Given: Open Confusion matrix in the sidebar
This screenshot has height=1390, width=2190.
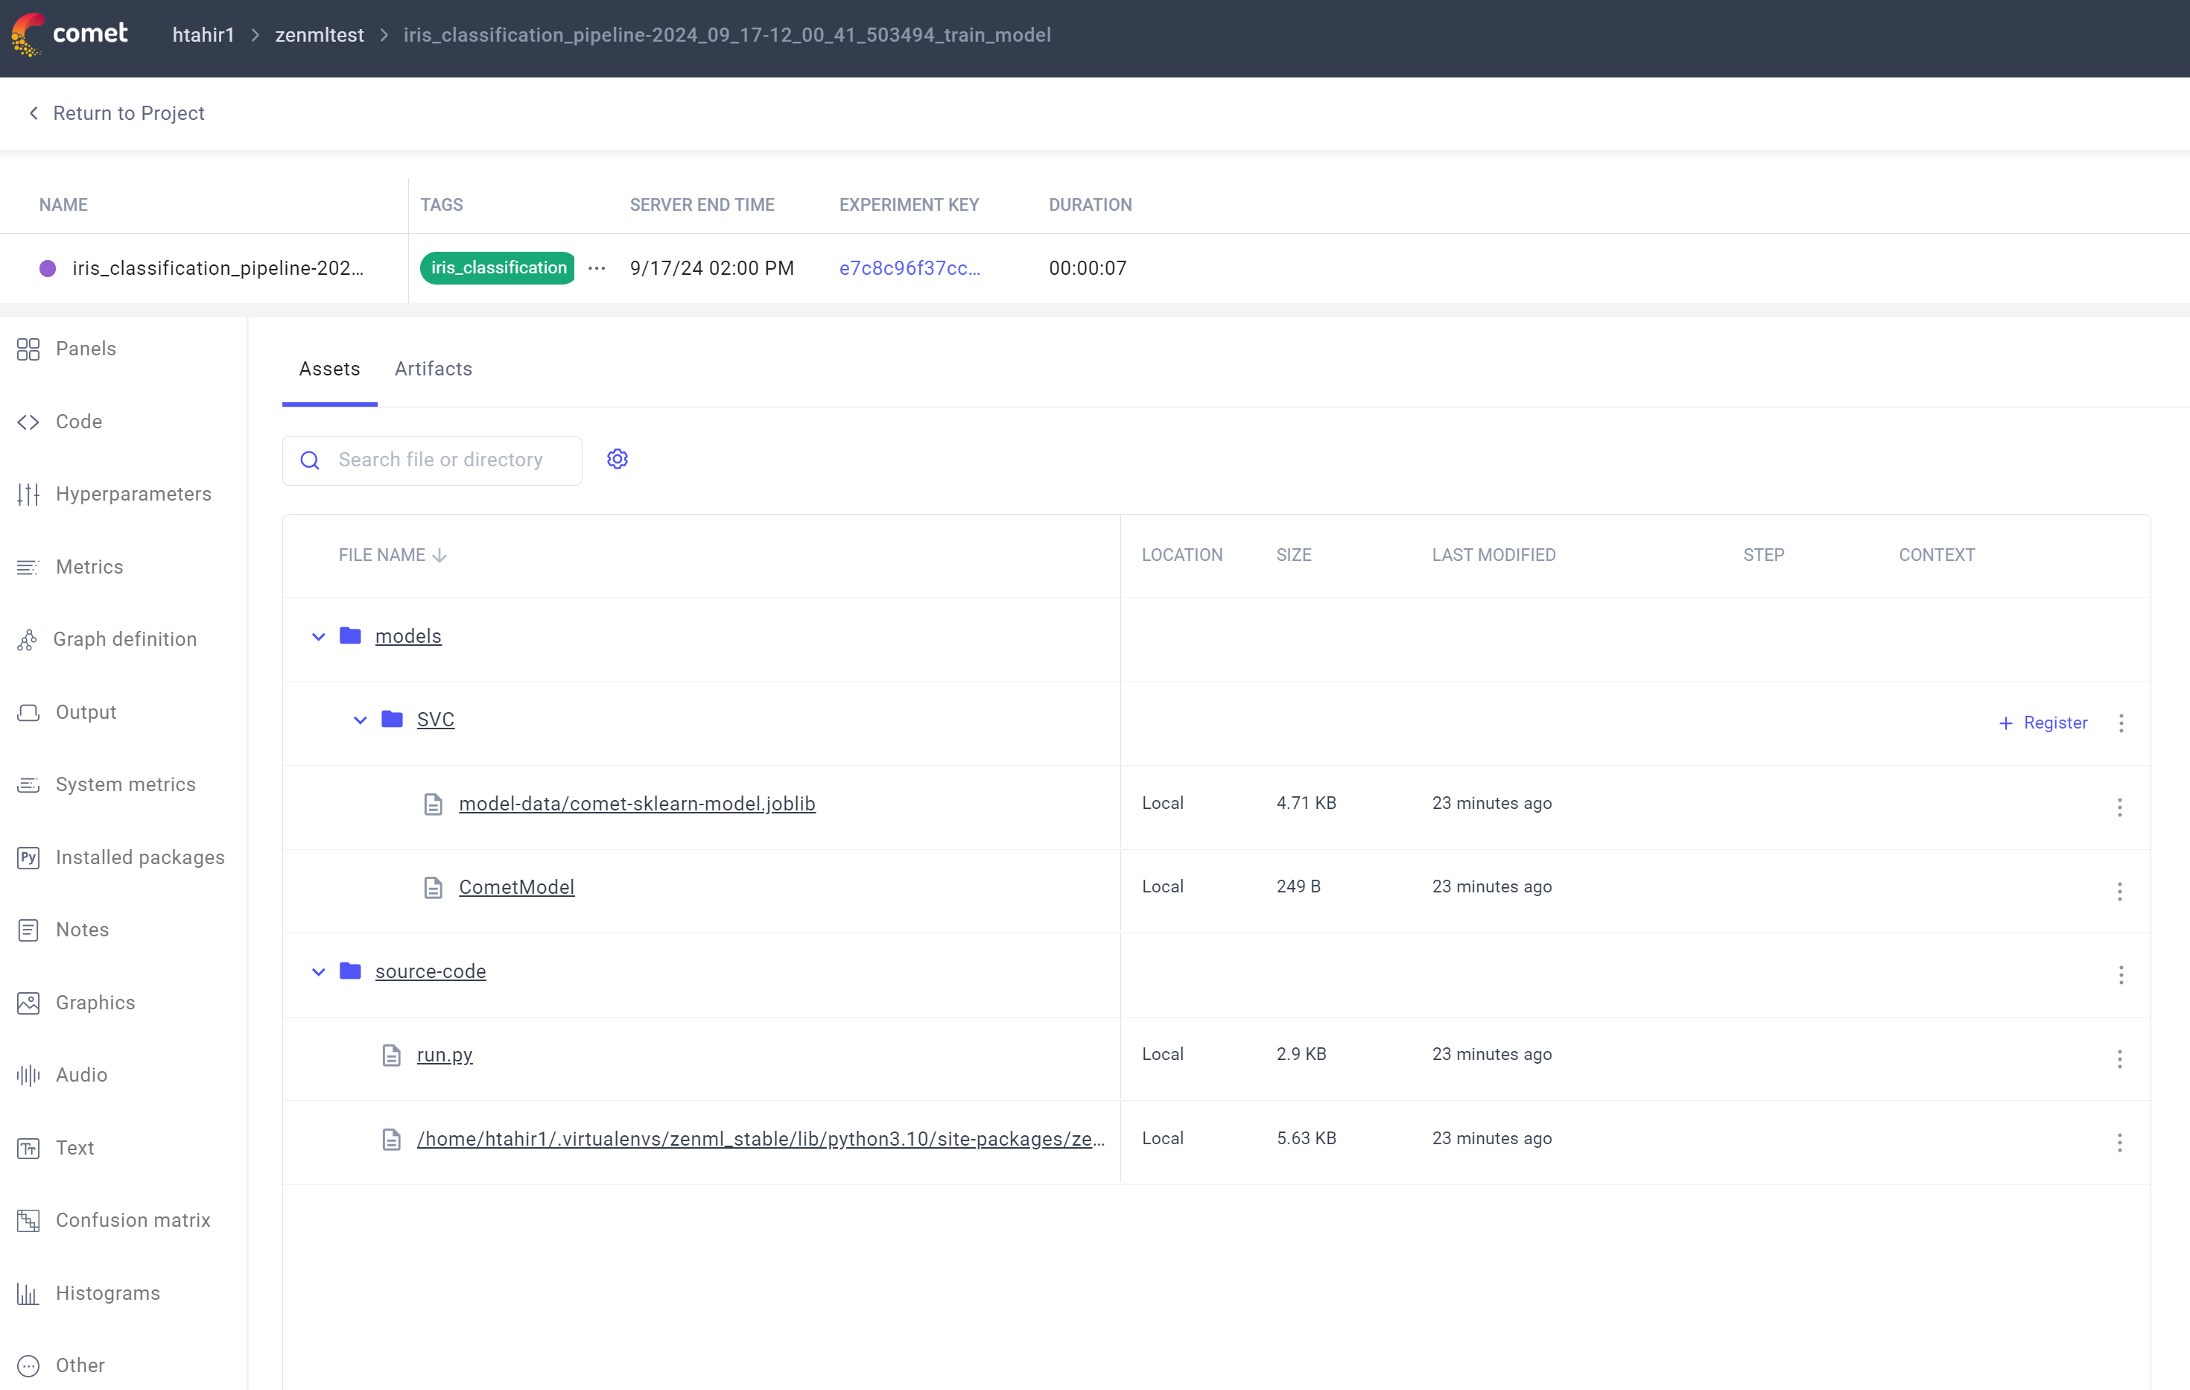Looking at the screenshot, I should point(133,1221).
